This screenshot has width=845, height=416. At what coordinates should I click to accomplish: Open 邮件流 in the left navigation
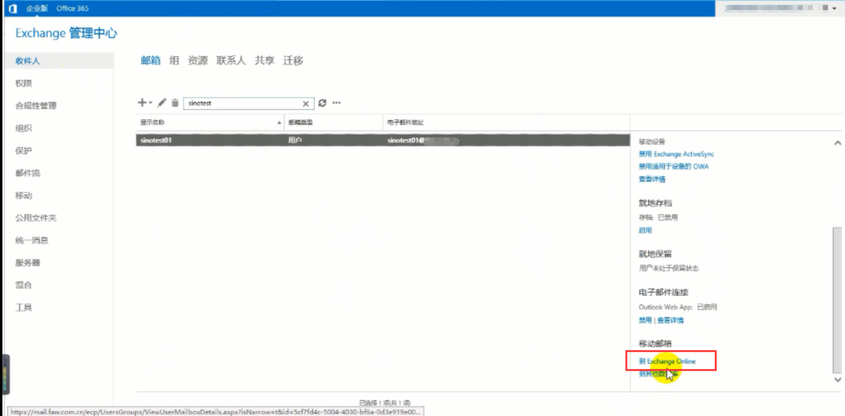[28, 173]
